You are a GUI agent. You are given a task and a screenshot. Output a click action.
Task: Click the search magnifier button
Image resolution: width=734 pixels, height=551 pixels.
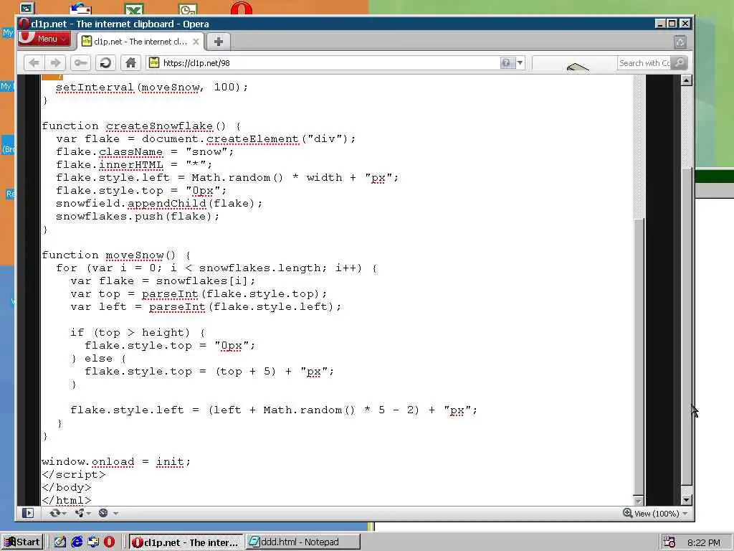pyautogui.click(x=680, y=63)
